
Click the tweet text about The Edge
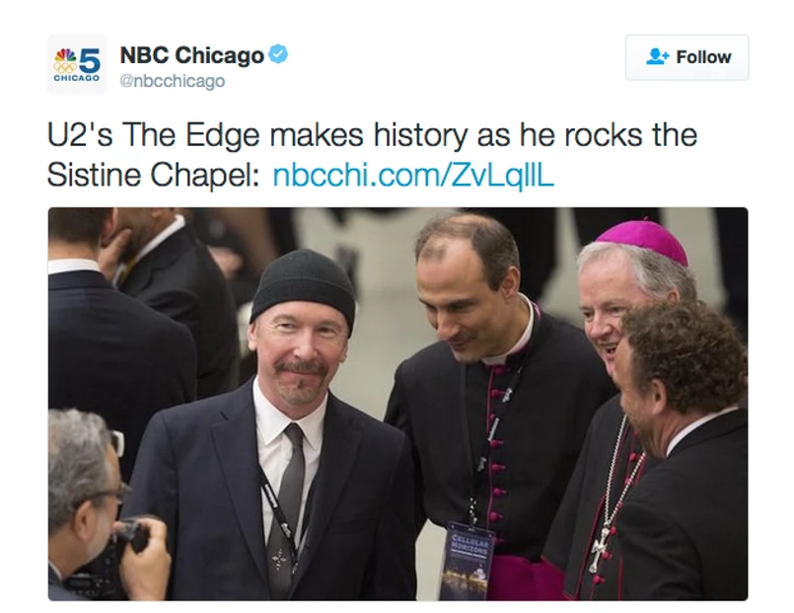click(x=372, y=155)
